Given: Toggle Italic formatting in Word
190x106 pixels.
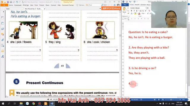Looking at the screenshot, I should 134,11.
